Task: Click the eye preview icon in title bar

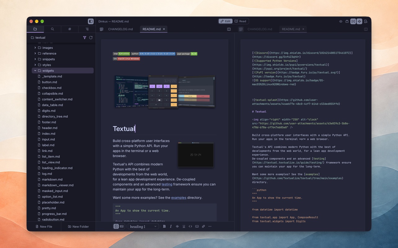Action: tap(341, 21)
